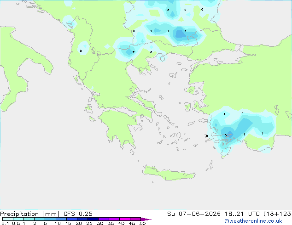This screenshot has width=292, height=225.
Task: Select the 35–40 mm violet legend swatch
Action: pyautogui.click(x=114, y=219)
